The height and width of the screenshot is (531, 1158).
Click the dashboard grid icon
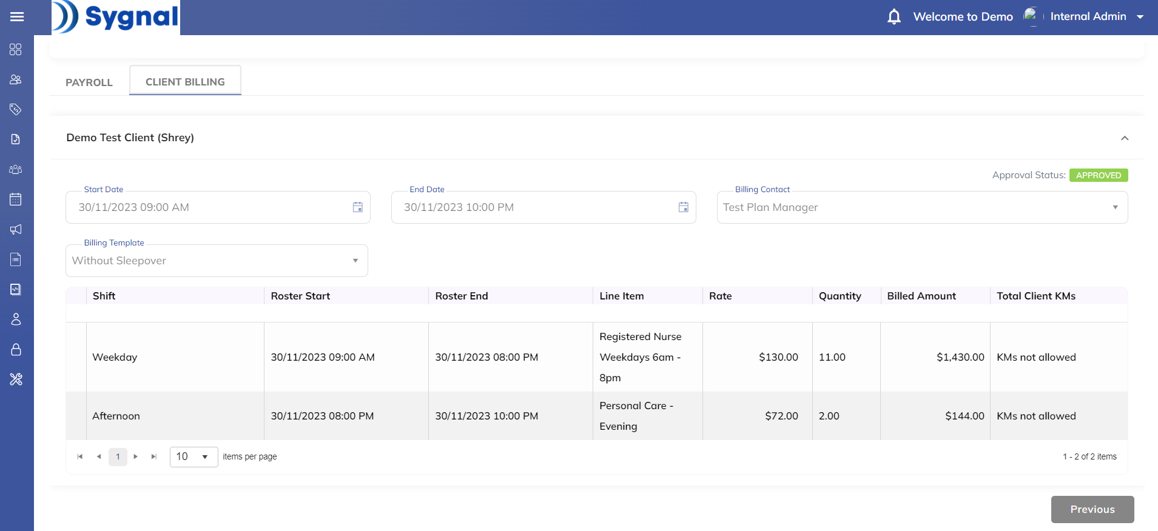pos(16,50)
